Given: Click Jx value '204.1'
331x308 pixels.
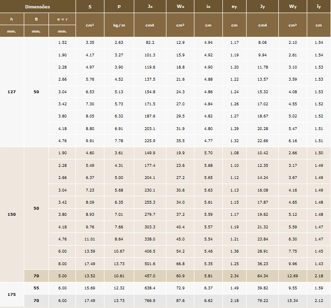Looking at the screenshot, I should tap(150, 178).
